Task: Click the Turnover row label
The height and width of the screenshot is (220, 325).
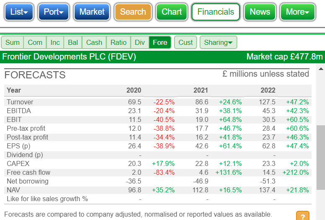Action: click(20, 102)
